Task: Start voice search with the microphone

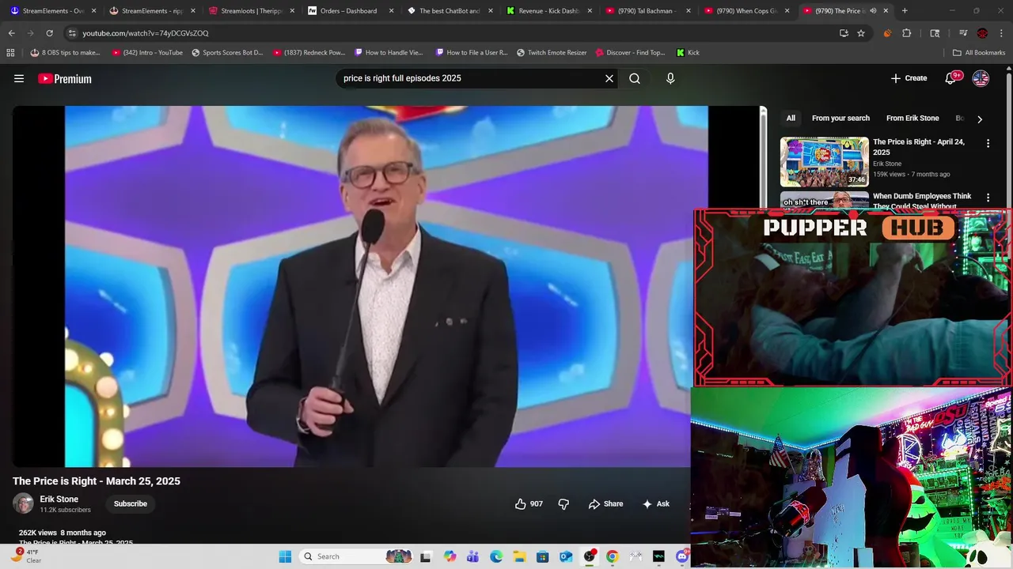Action: pyautogui.click(x=670, y=78)
